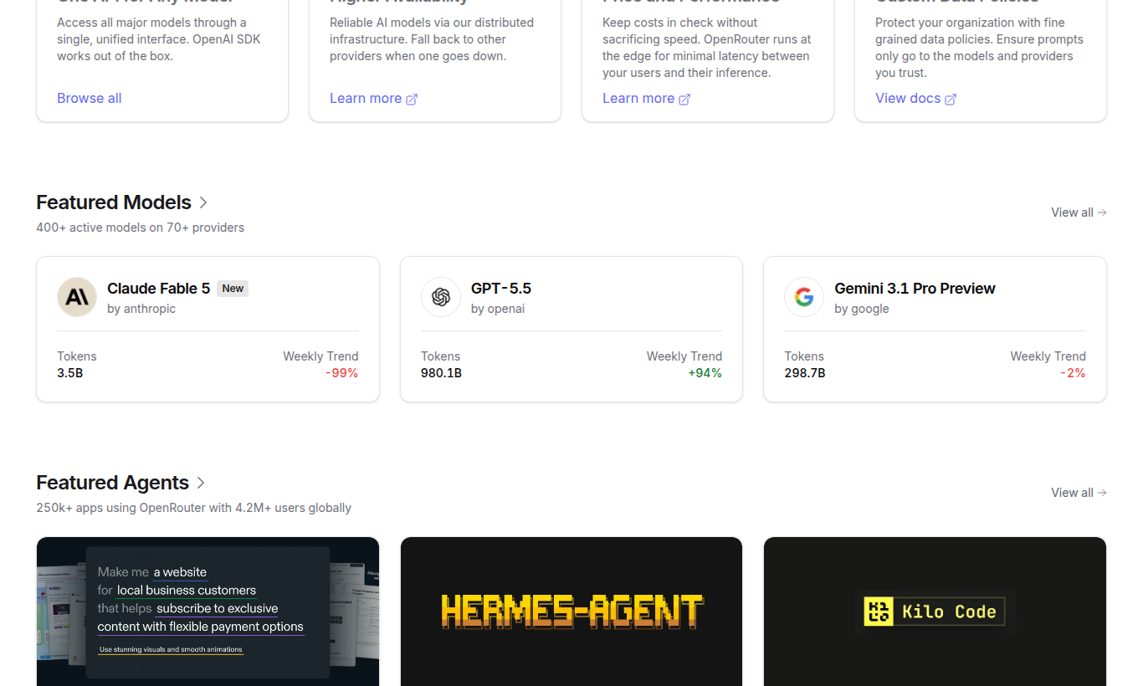Open the Hermes-Agent thumbnail

pos(571,612)
